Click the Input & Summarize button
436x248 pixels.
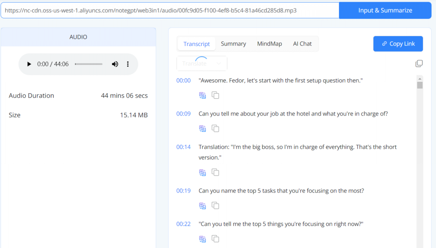(x=385, y=10)
